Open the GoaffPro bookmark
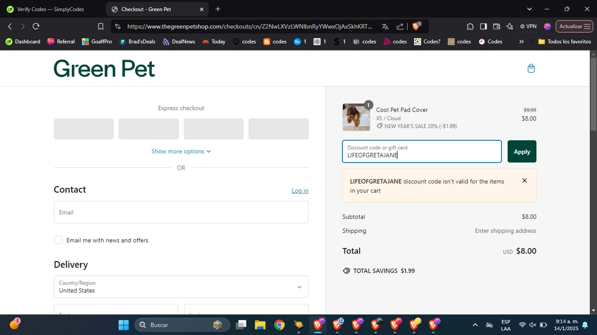597x335 pixels. [x=97, y=41]
